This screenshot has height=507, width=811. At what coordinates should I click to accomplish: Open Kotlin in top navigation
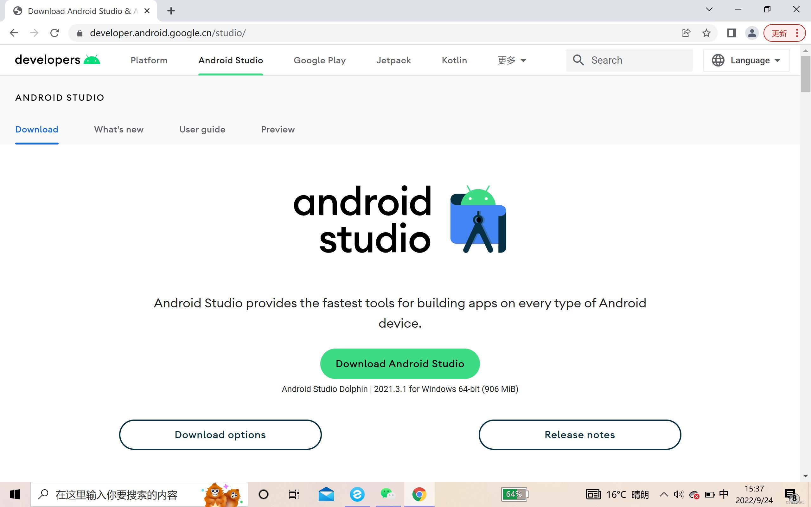point(454,60)
